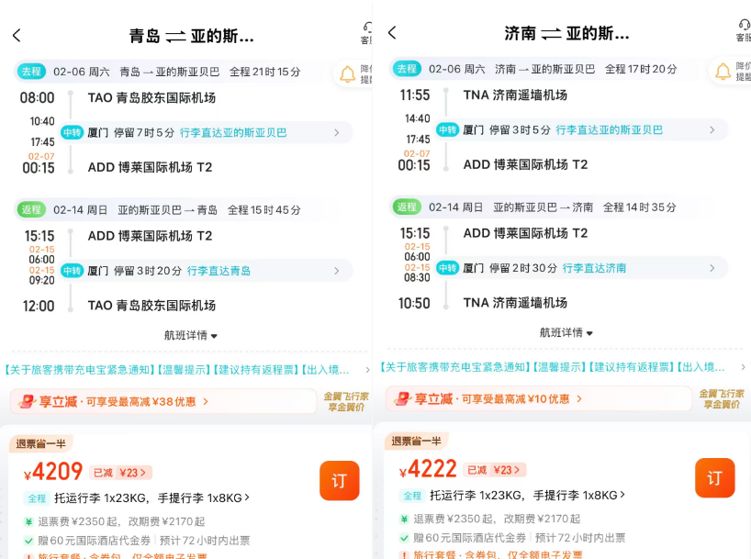
Task: Tap the 去程 tag on 济南 page
Action: (x=407, y=69)
